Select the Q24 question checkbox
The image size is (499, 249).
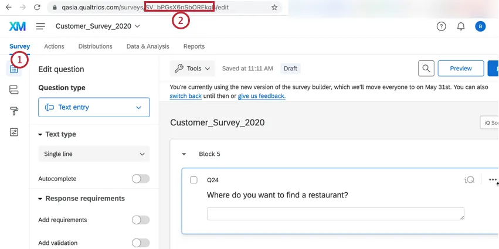[194, 180]
